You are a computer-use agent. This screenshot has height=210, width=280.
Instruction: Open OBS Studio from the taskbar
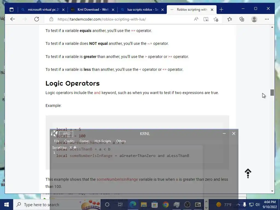187,205
